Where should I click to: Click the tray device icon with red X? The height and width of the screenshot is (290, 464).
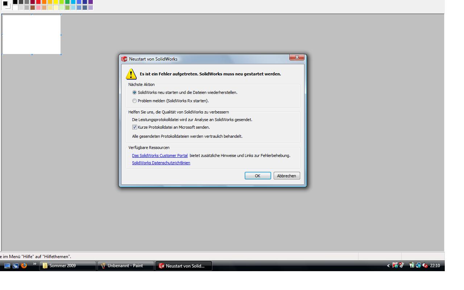pyautogui.click(x=401, y=265)
